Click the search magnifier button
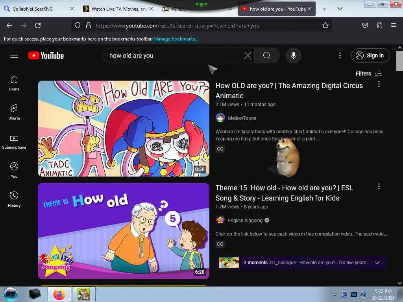 (x=267, y=55)
